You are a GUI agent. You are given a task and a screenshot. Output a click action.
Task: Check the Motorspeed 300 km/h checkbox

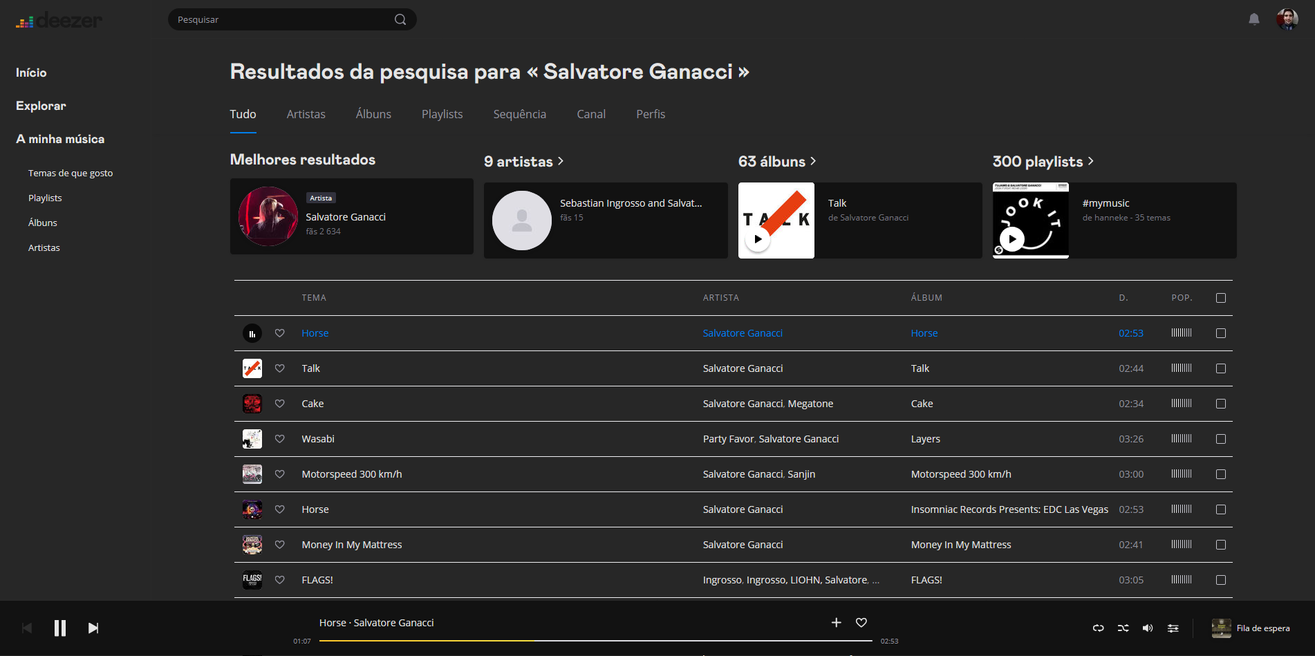(1221, 474)
